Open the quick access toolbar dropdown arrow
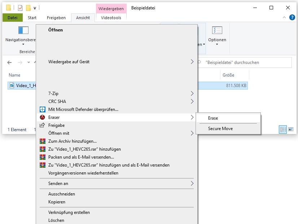Viewport: 298px width, 224px height. pyautogui.click(x=35, y=8)
